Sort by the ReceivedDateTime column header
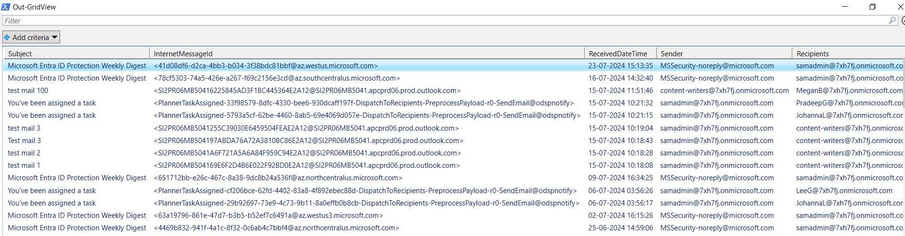905x236 pixels. 621,53
